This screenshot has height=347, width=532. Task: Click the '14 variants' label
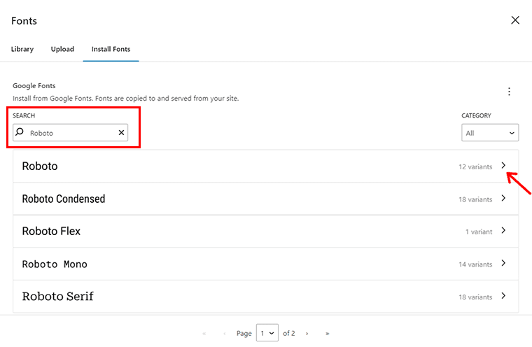pos(475,264)
